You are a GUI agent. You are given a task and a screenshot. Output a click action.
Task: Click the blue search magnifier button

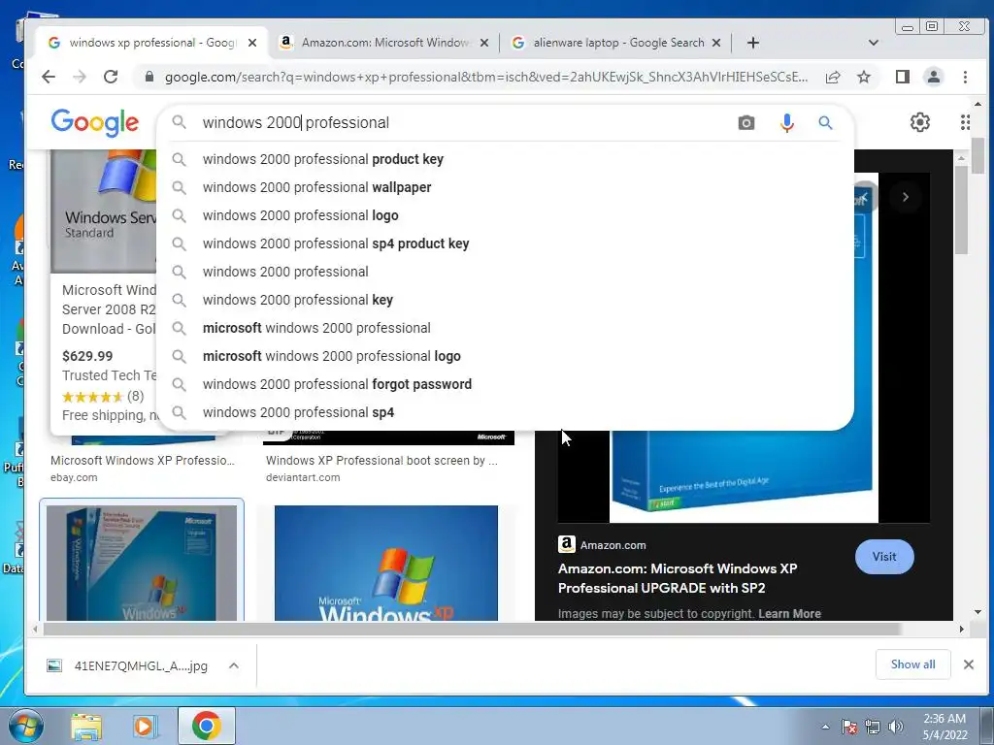tap(825, 123)
